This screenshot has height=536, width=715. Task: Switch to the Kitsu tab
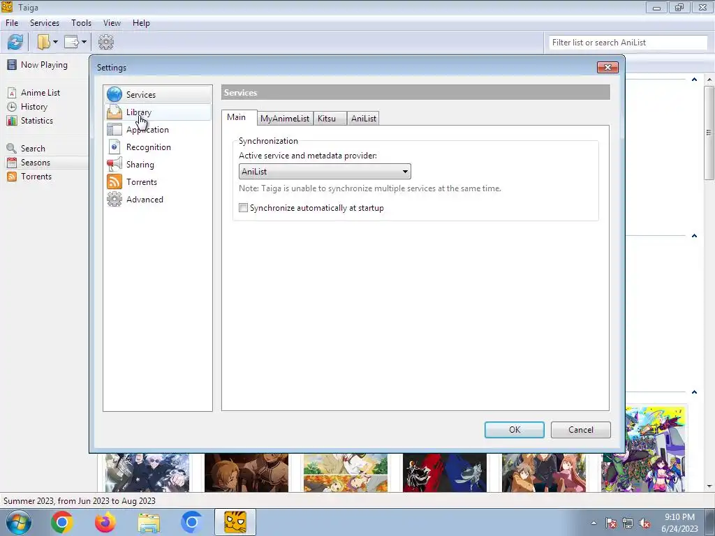pyautogui.click(x=330, y=119)
